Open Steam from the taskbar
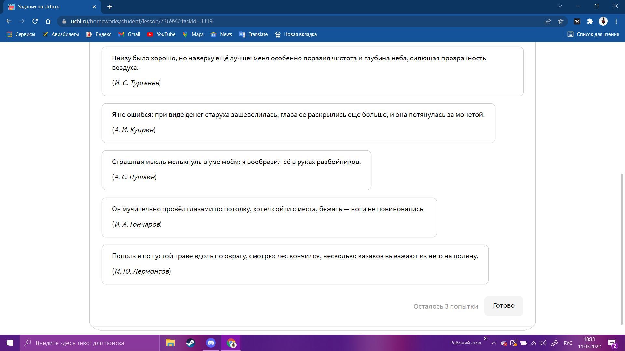 pyautogui.click(x=190, y=343)
